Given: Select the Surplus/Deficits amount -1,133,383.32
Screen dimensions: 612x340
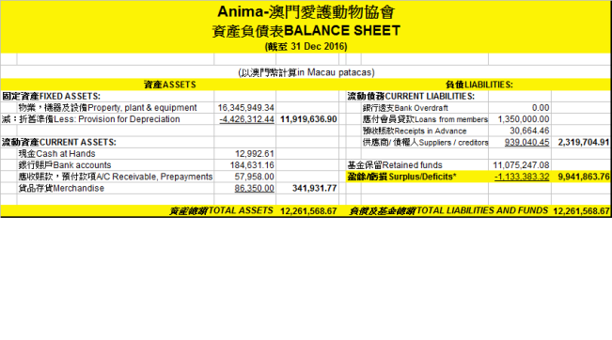Looking at the screenshot, I should [x=522, y=177].
